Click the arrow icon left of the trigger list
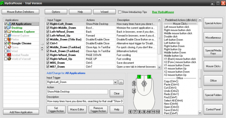226x118 pixels. click(42, 44)
